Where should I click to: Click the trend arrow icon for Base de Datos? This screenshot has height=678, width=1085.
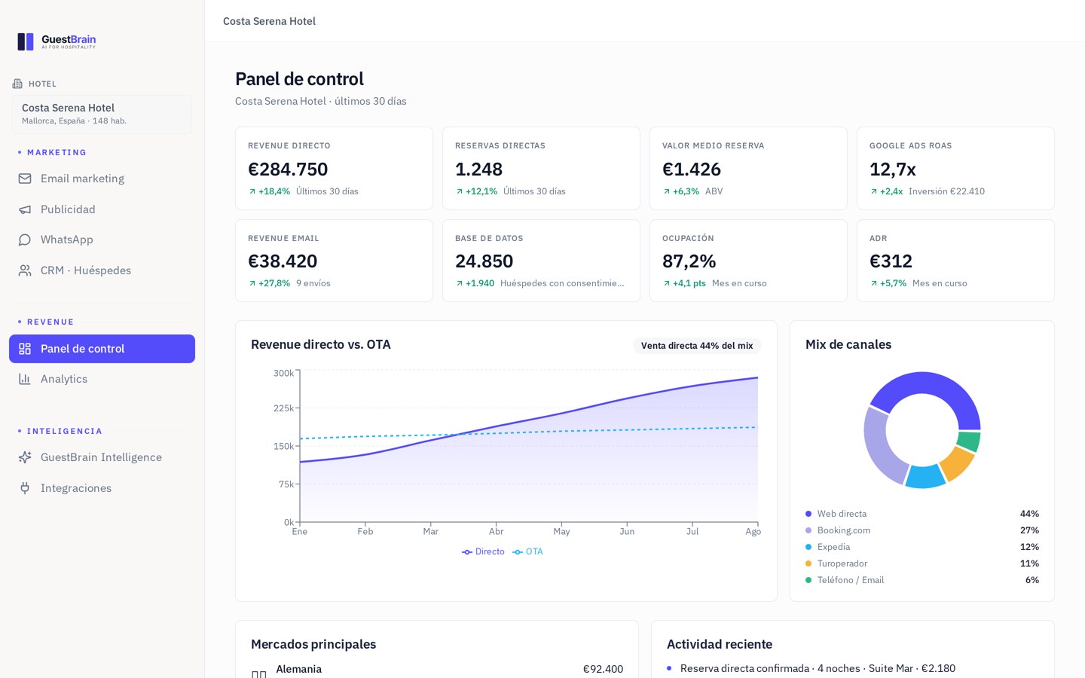pyautogui.click(x=460, y=283)
